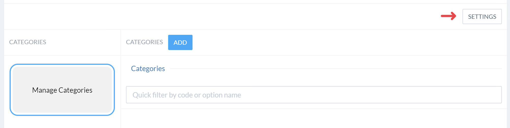Click the blue Categories title text
The width and height of the screenshot is (510, 128).
pyautogui.click(x=148, y=69)
